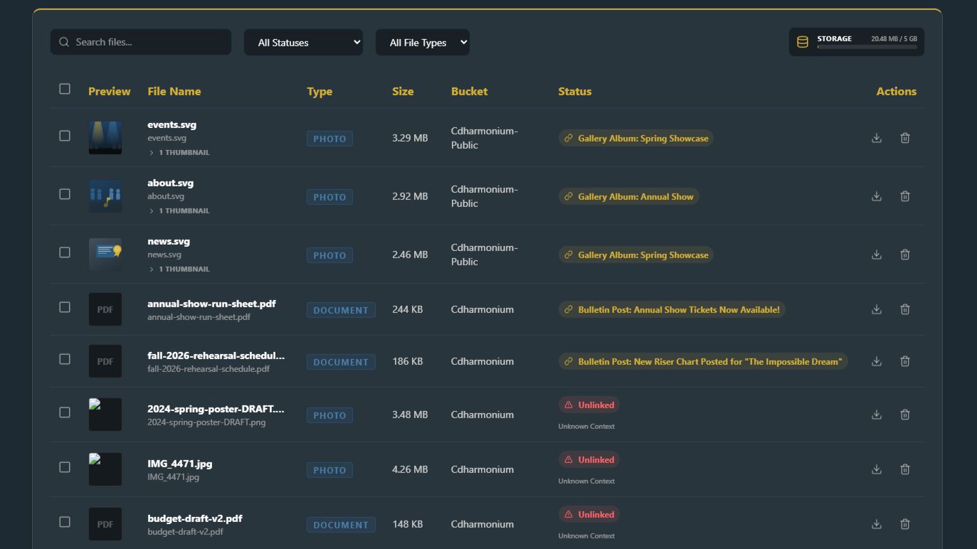Open Gallery Album: Annual Show link
Viewport: 977px width, 549px height.
[629, 196]
